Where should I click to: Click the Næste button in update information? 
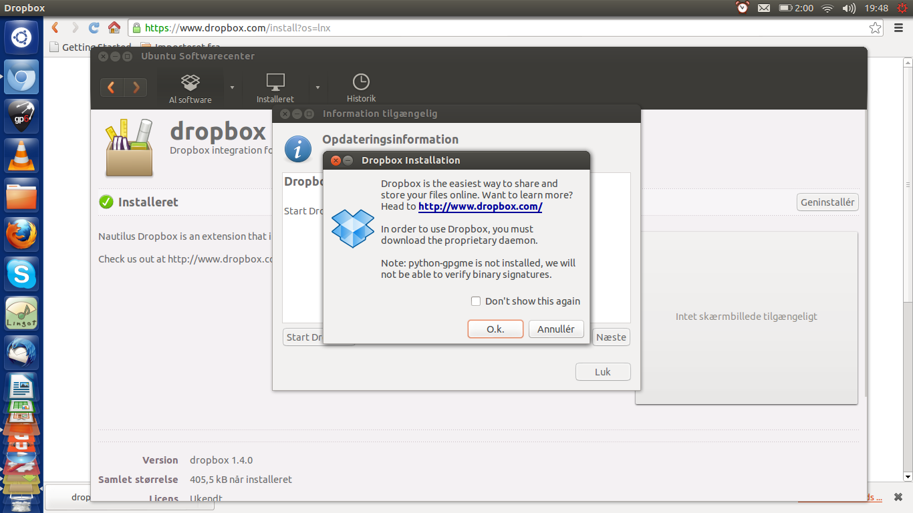[x=611, y=337]
